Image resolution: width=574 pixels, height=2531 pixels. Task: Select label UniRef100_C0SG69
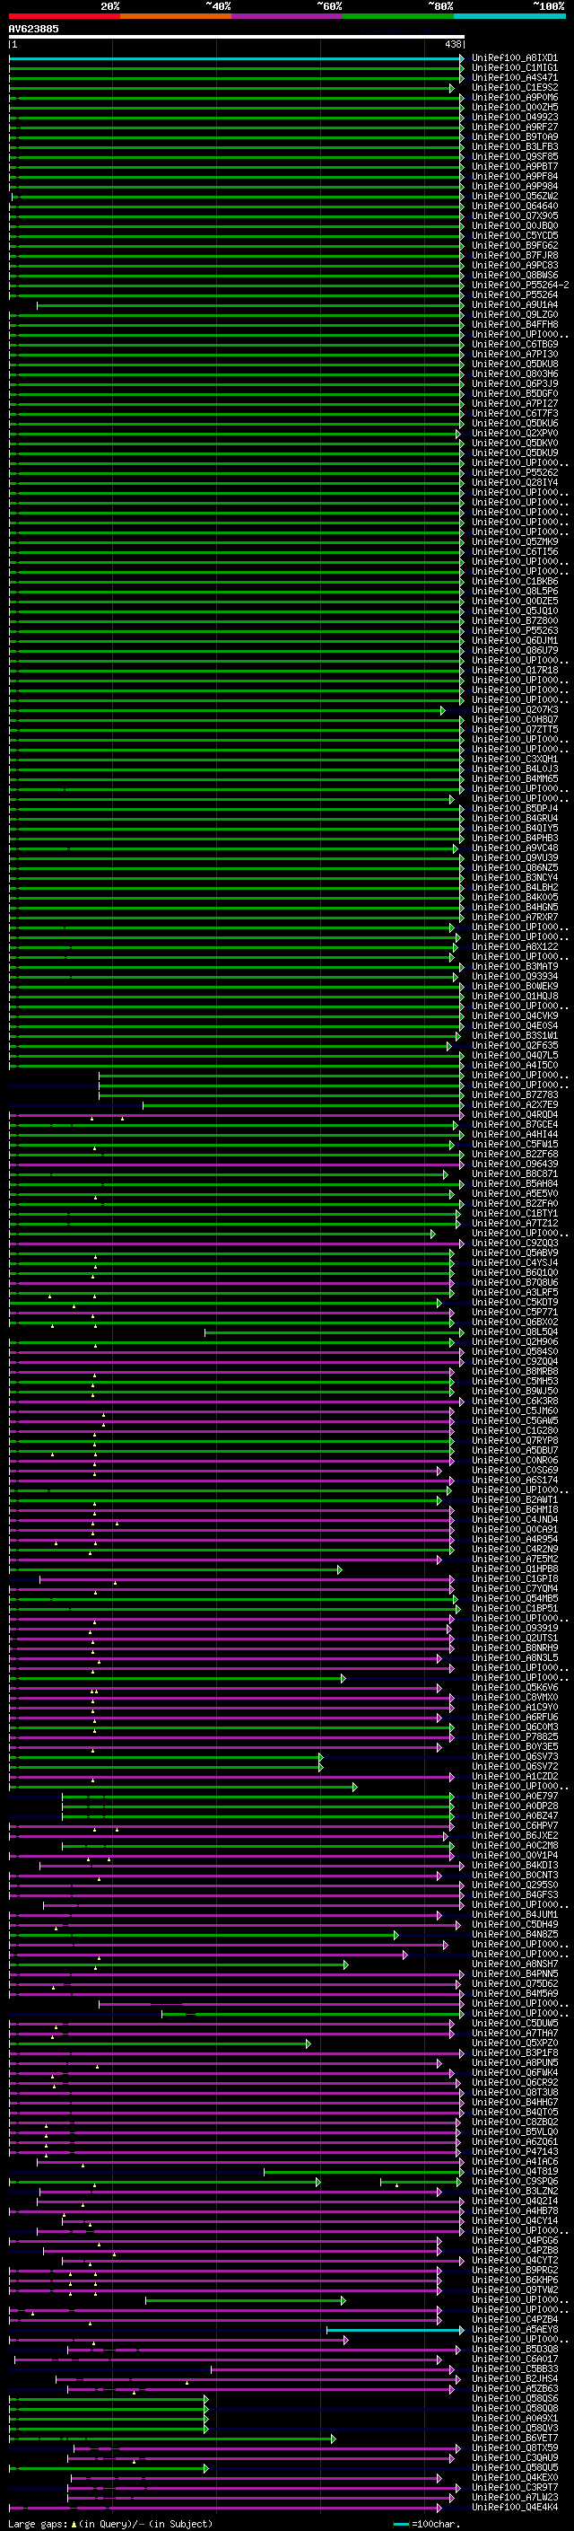515,1471
